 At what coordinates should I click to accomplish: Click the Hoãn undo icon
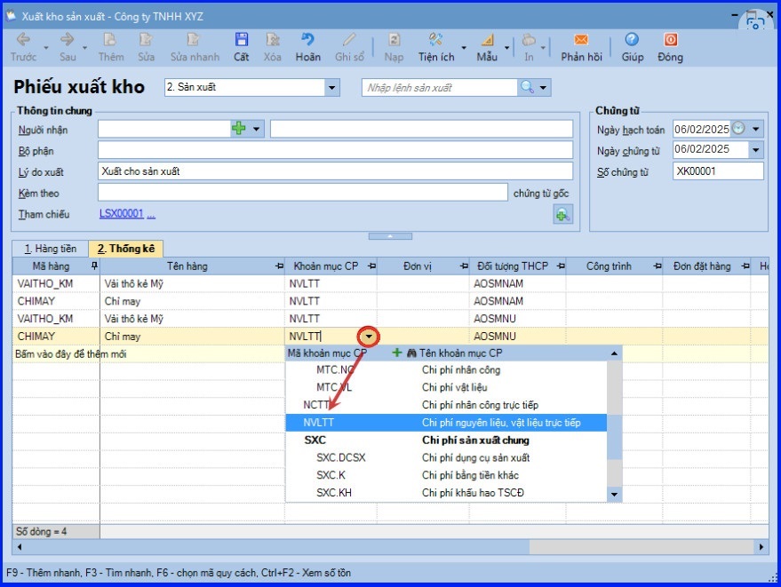click(307, 41)
